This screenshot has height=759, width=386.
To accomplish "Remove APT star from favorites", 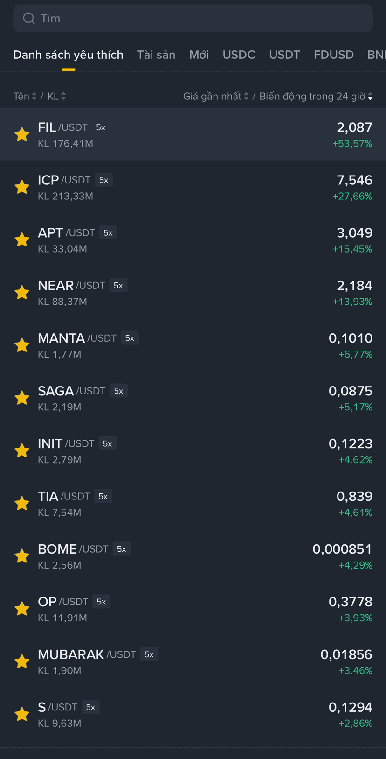I will [x=22, y=240].
